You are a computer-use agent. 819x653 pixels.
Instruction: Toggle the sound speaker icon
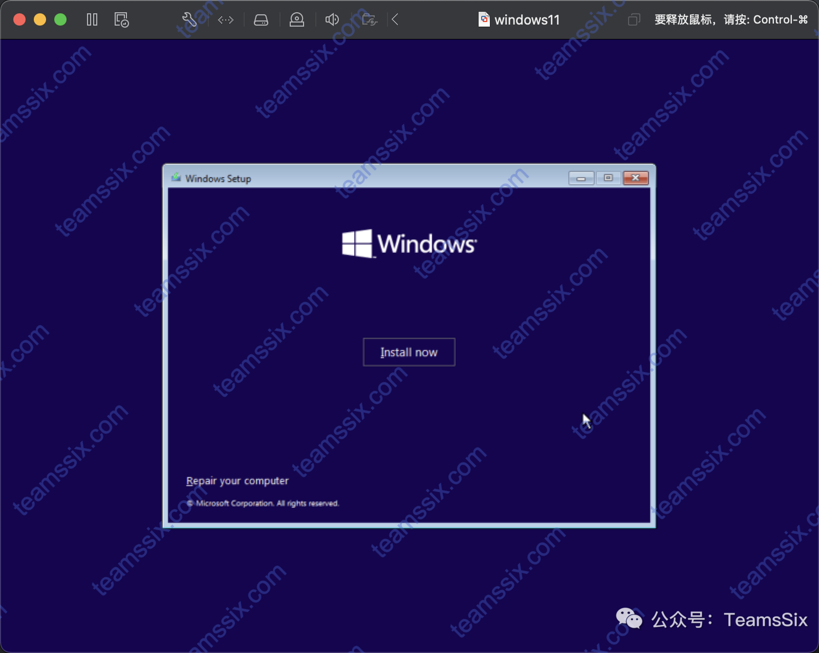332,20
